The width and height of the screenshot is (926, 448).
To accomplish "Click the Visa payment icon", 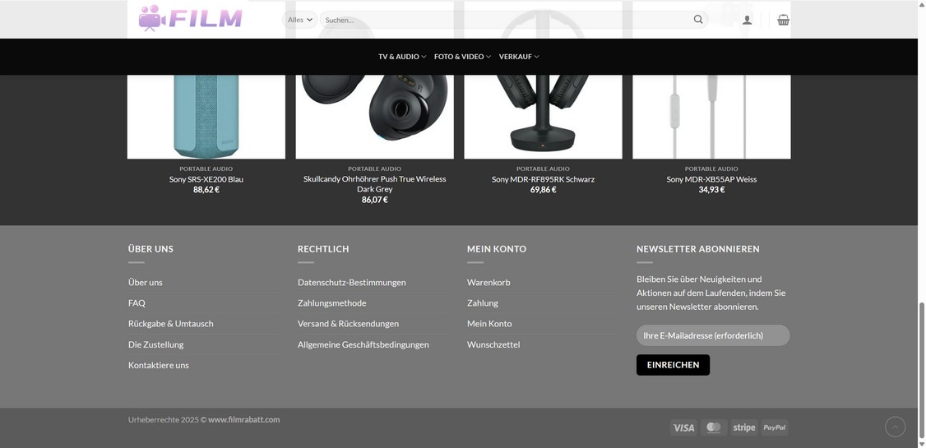I will [x=683, y=427].
